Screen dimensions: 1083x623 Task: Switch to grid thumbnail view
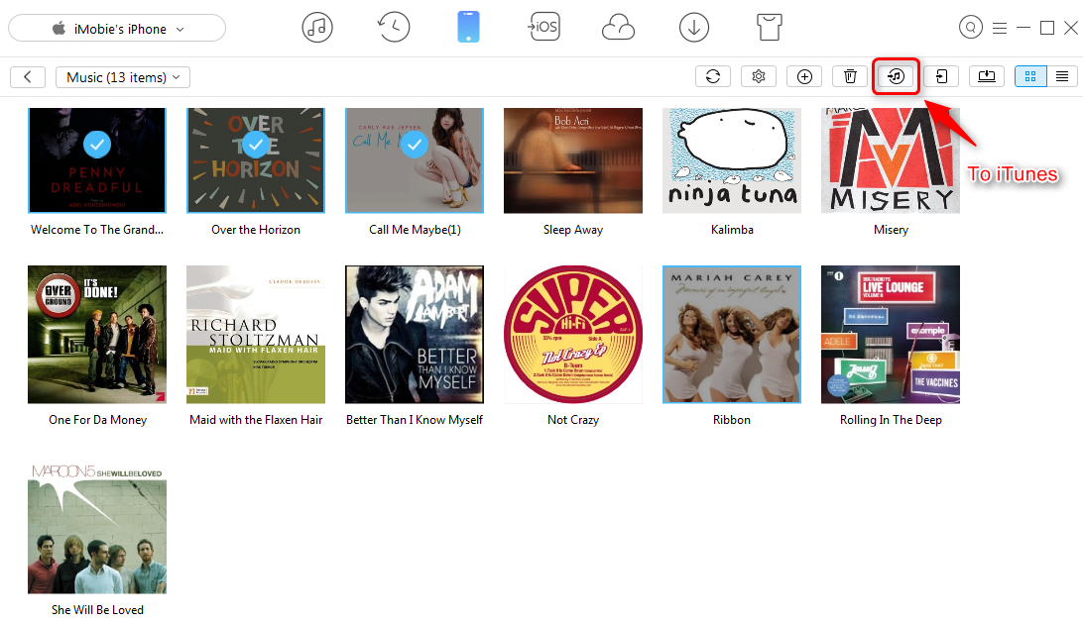pyautogui.click(x=1030, y=76)
